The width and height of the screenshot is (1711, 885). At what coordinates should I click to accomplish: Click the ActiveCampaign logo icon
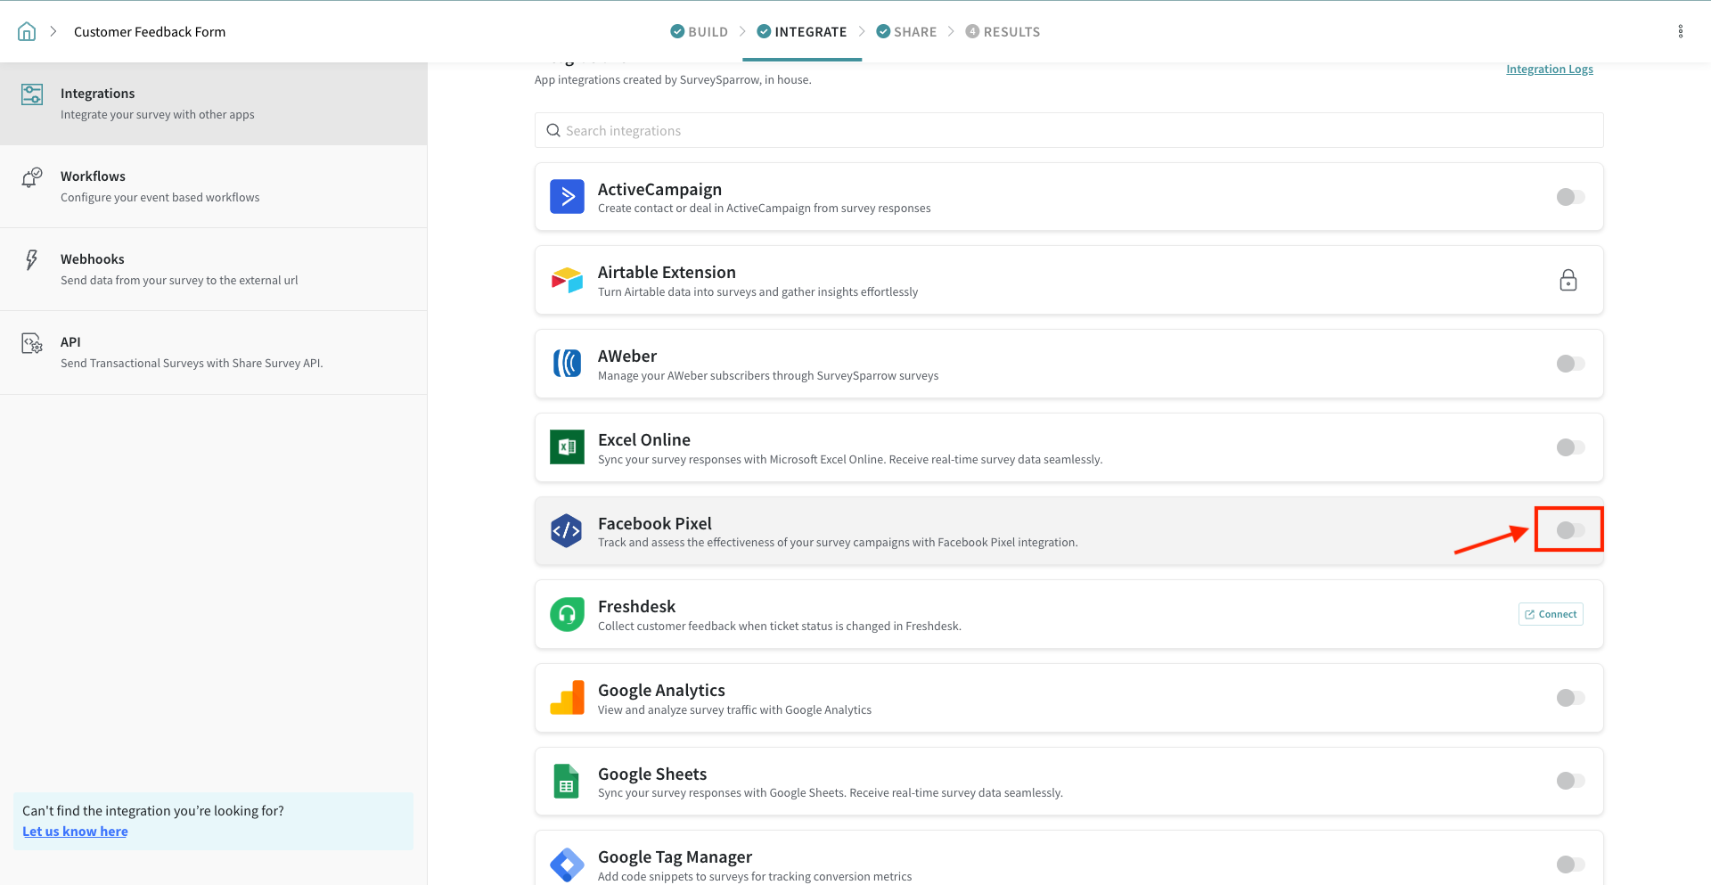click(x=567, y=197)
